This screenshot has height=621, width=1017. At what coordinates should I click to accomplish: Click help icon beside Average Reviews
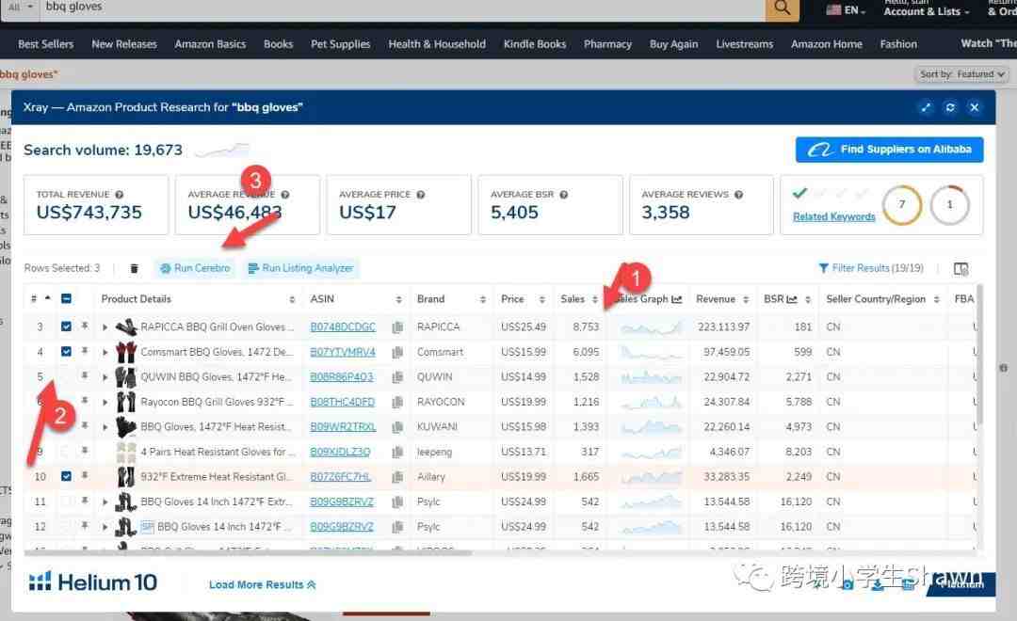(x=738, y=195)
